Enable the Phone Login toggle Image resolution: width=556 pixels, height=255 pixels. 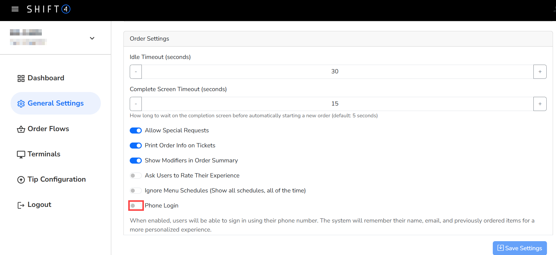click(x=136, y=206)
